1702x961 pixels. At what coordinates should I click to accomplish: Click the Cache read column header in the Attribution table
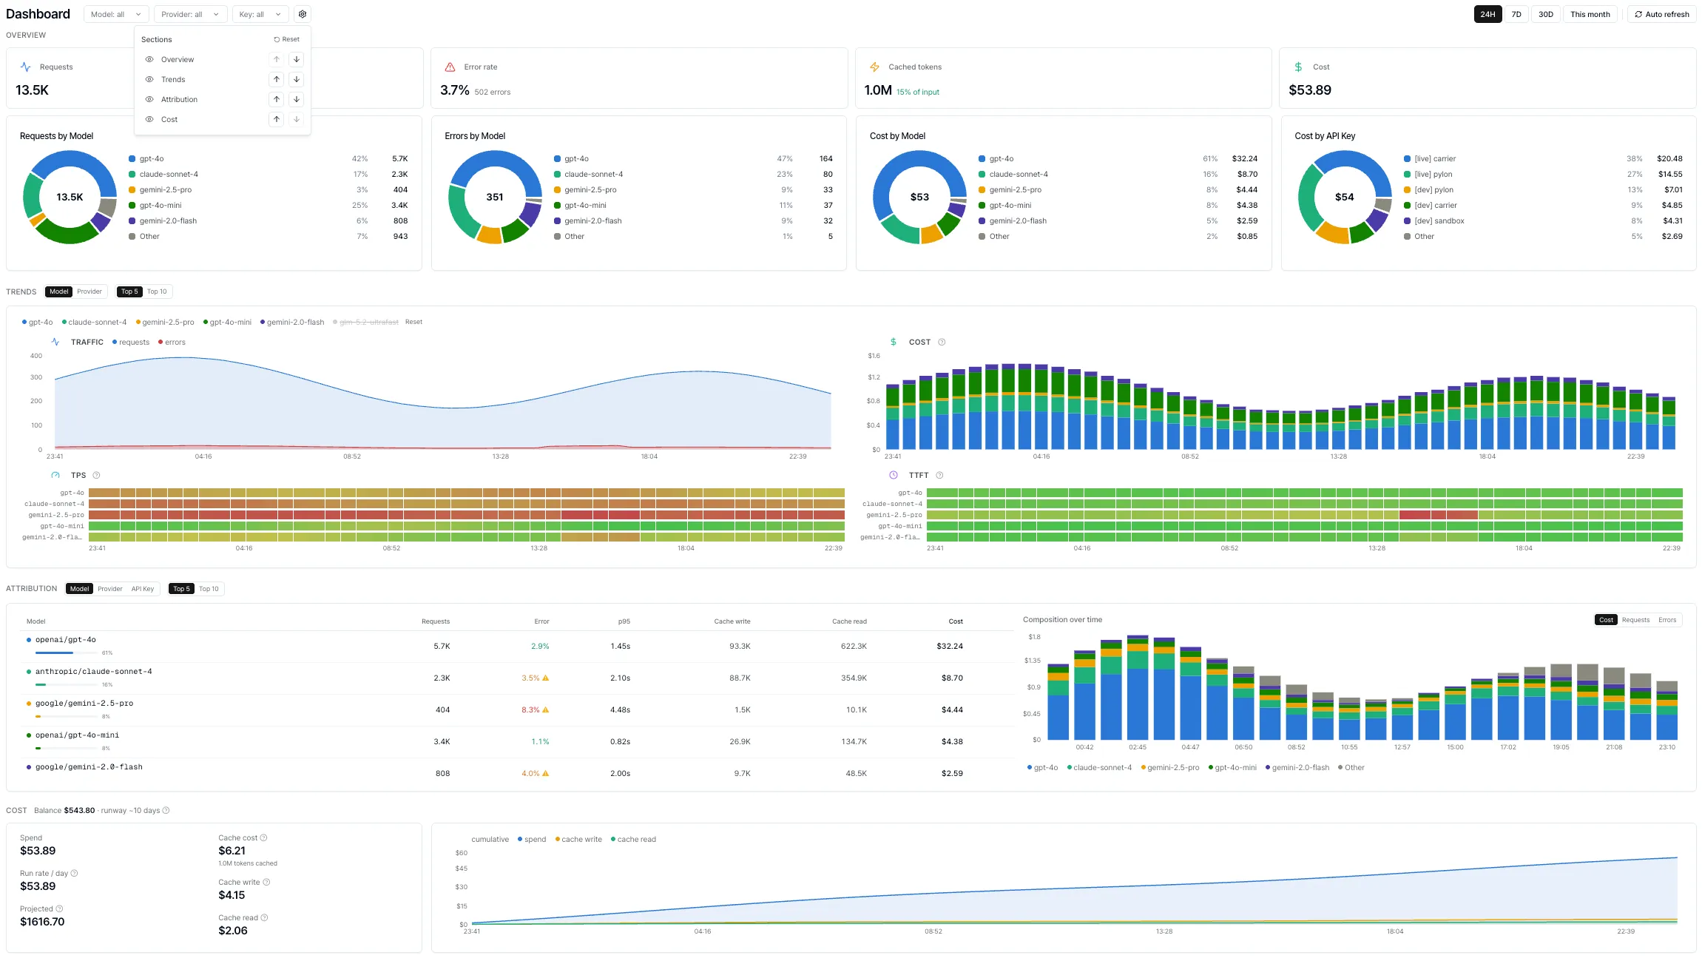(x=849, y=621)
